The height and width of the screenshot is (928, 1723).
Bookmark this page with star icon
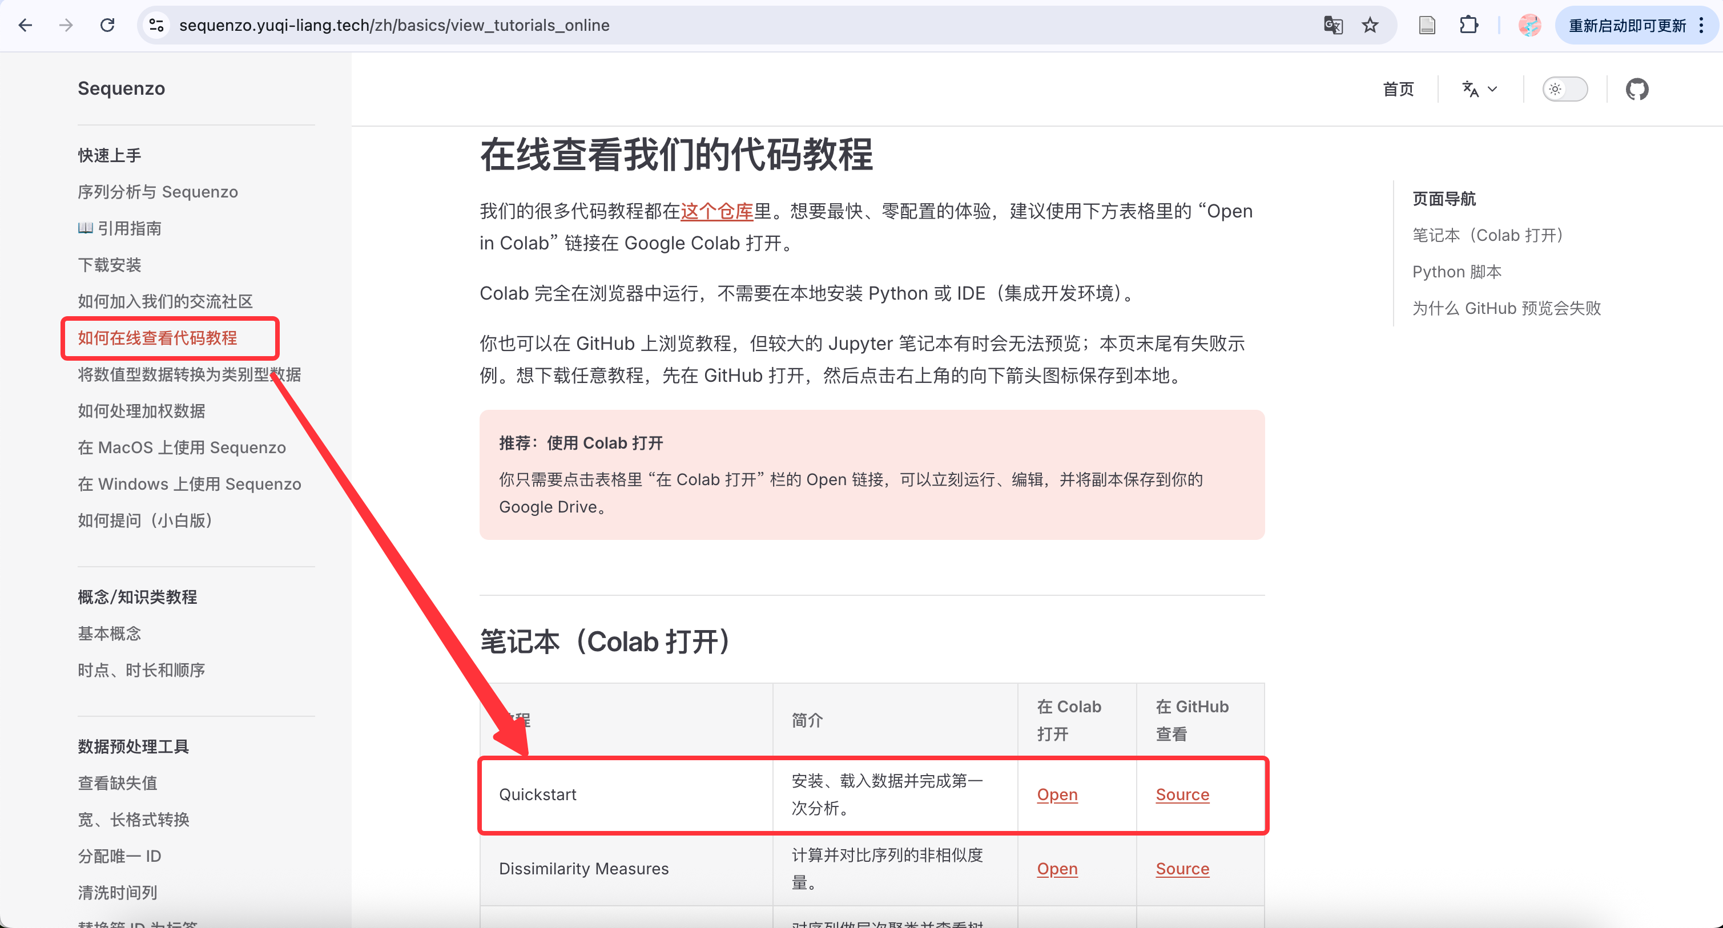(1370, 26)
